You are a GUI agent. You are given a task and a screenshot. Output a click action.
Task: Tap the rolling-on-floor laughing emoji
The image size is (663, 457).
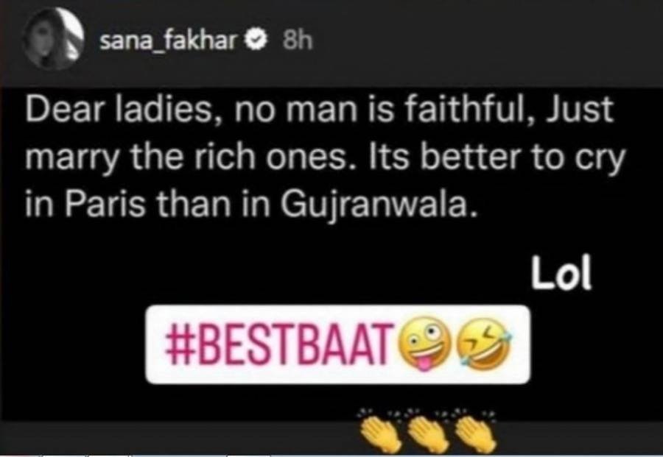483,343
